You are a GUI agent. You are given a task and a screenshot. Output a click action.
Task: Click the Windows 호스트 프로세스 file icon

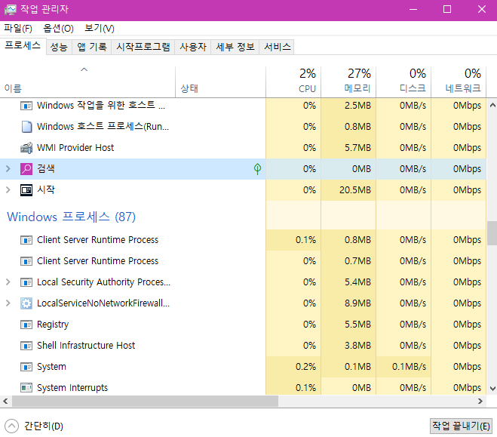click(26, 127)
